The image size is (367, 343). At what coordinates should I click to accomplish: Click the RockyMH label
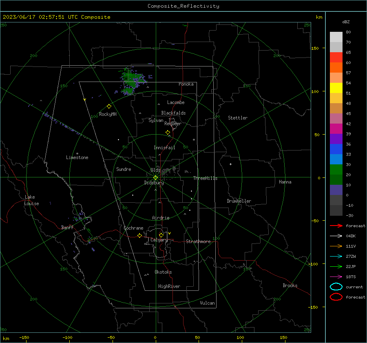[108, 114]
